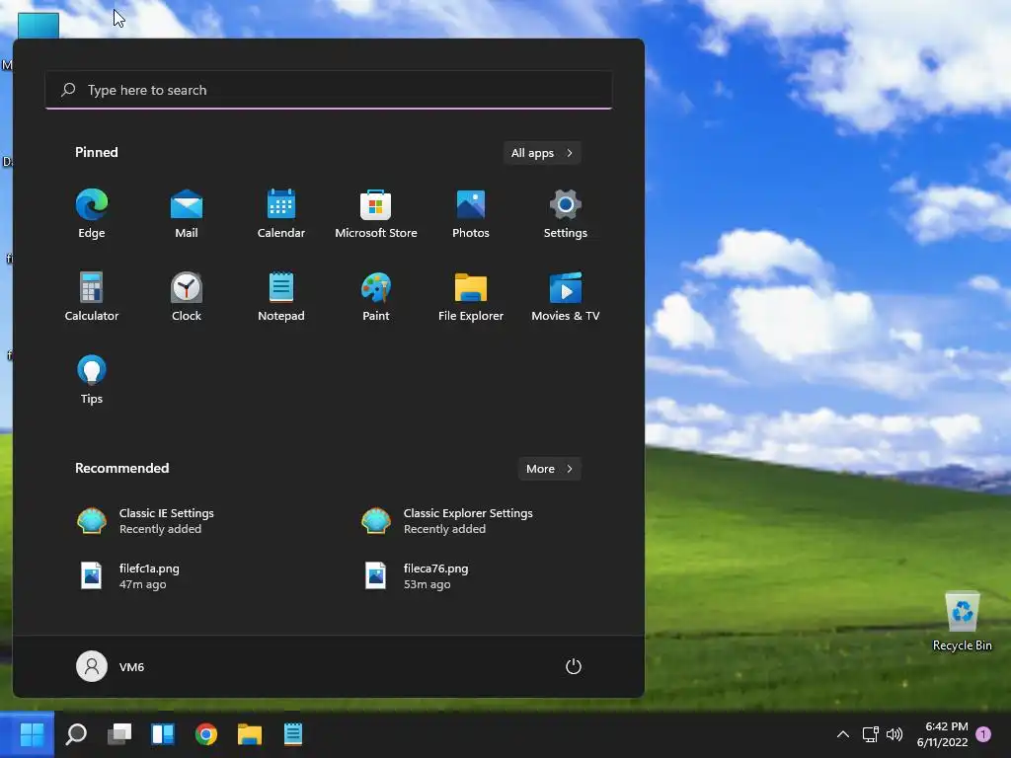Open the clock showing 6:42 PM
1011x758 pixels.
pos(942,734)
